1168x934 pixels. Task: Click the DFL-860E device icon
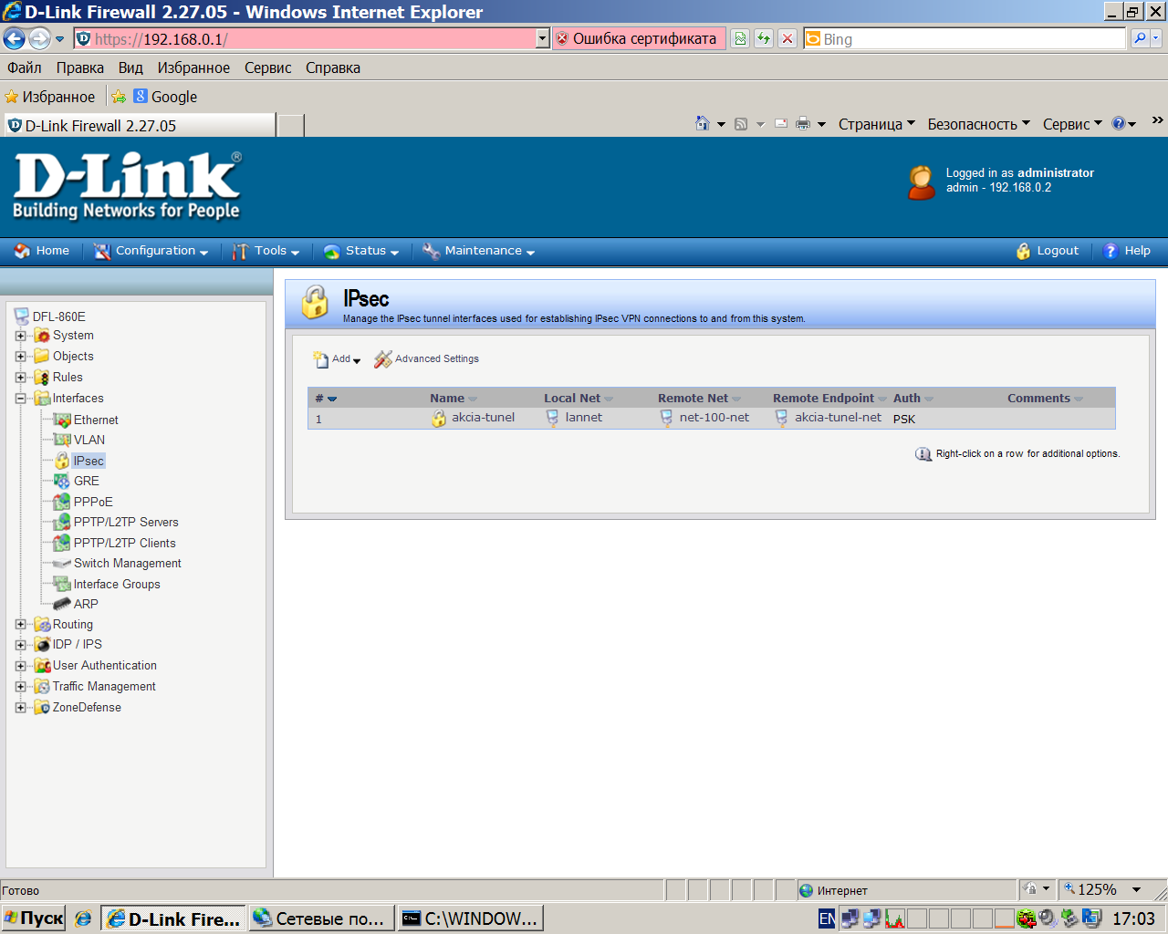click(22, 317)
